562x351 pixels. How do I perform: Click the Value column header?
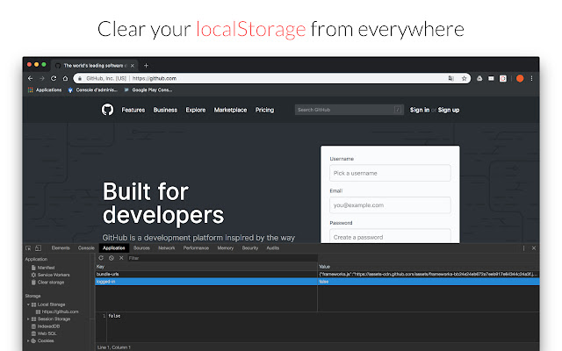coord(429,267)
